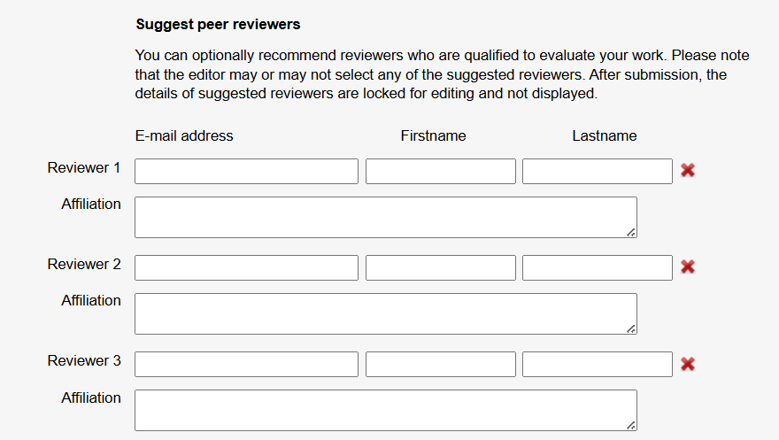Select the Reviewer 2 Firstname field
This screenshot has height=440, width=779.
click(441, 267)
